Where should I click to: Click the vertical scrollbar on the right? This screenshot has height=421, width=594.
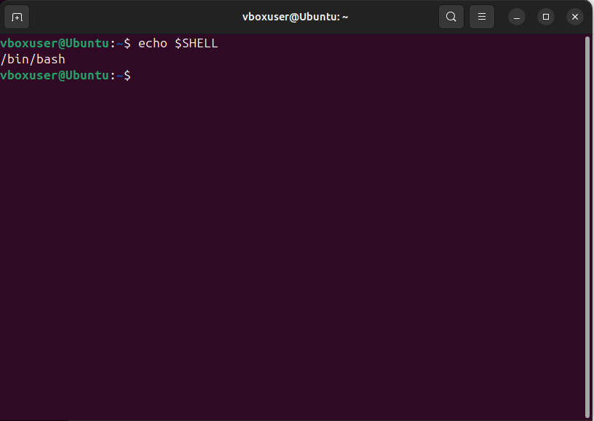pyautogui.click(x=587, y=219)
